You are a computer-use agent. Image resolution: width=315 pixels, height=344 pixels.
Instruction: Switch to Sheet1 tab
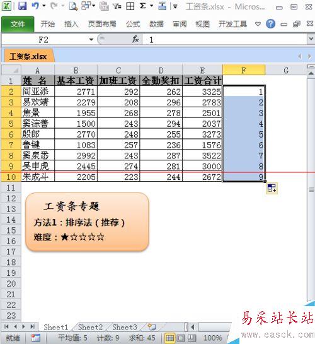56,327
